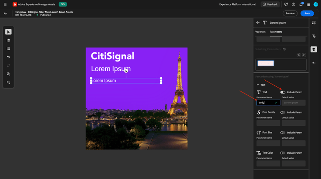Click the first substring split icon
321x179 pixels.
pos(299,55)
